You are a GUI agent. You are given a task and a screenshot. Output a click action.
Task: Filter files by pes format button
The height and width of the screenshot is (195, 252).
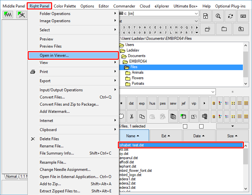[163, 103]
